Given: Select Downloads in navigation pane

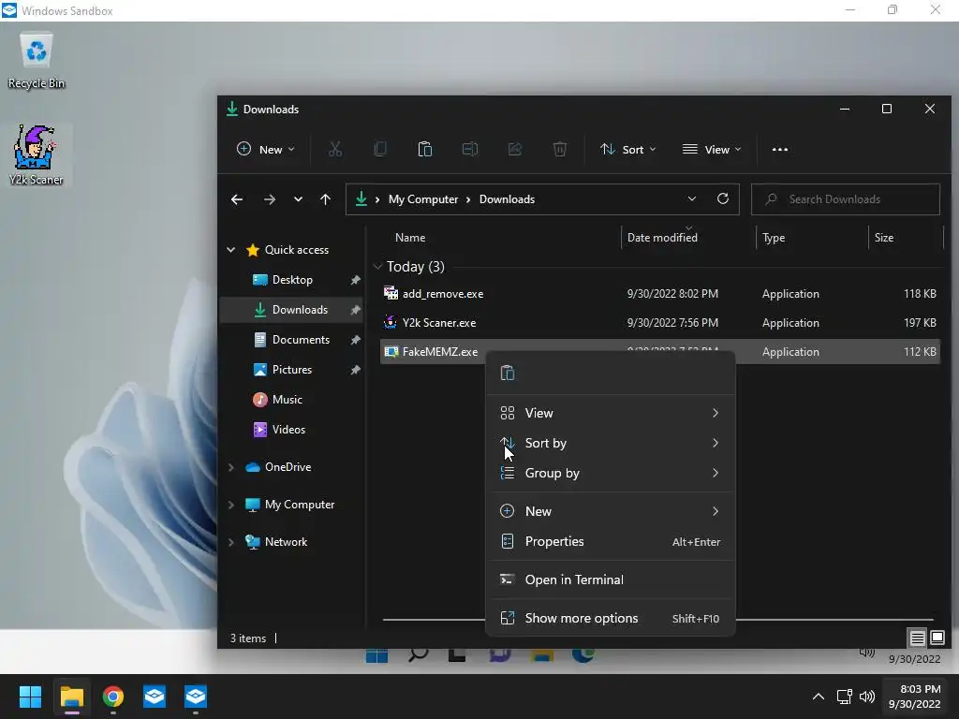Looking at the screenshot, I should pos(292,309).
